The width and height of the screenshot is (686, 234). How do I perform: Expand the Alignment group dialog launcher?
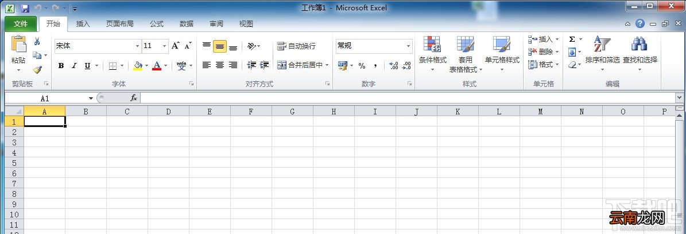tap(327, 84)
